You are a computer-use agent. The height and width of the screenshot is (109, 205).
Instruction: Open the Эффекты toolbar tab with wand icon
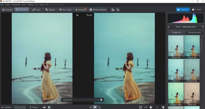point(50,10)
